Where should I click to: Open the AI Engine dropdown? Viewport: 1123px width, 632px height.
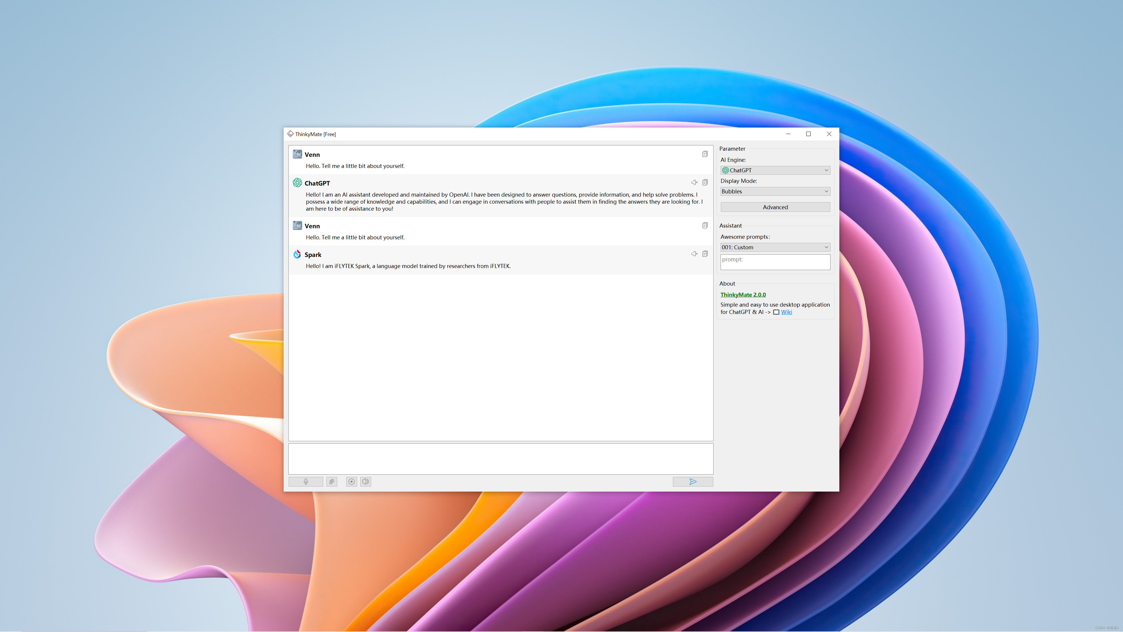tap(775, 170)
